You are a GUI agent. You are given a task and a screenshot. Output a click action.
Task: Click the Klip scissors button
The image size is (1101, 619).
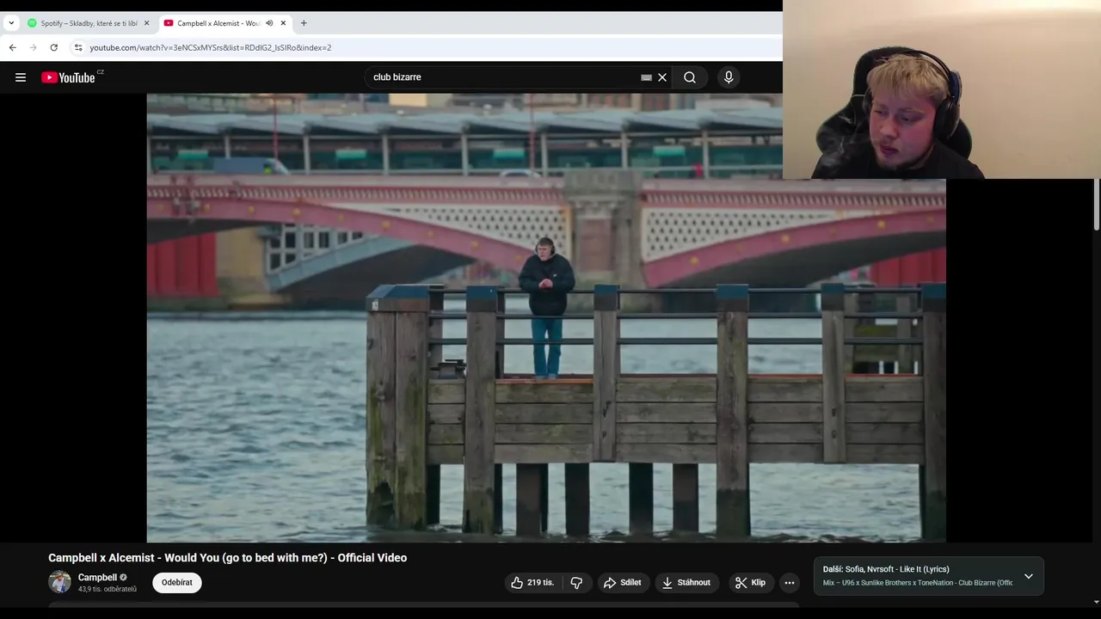coord(751,583)
